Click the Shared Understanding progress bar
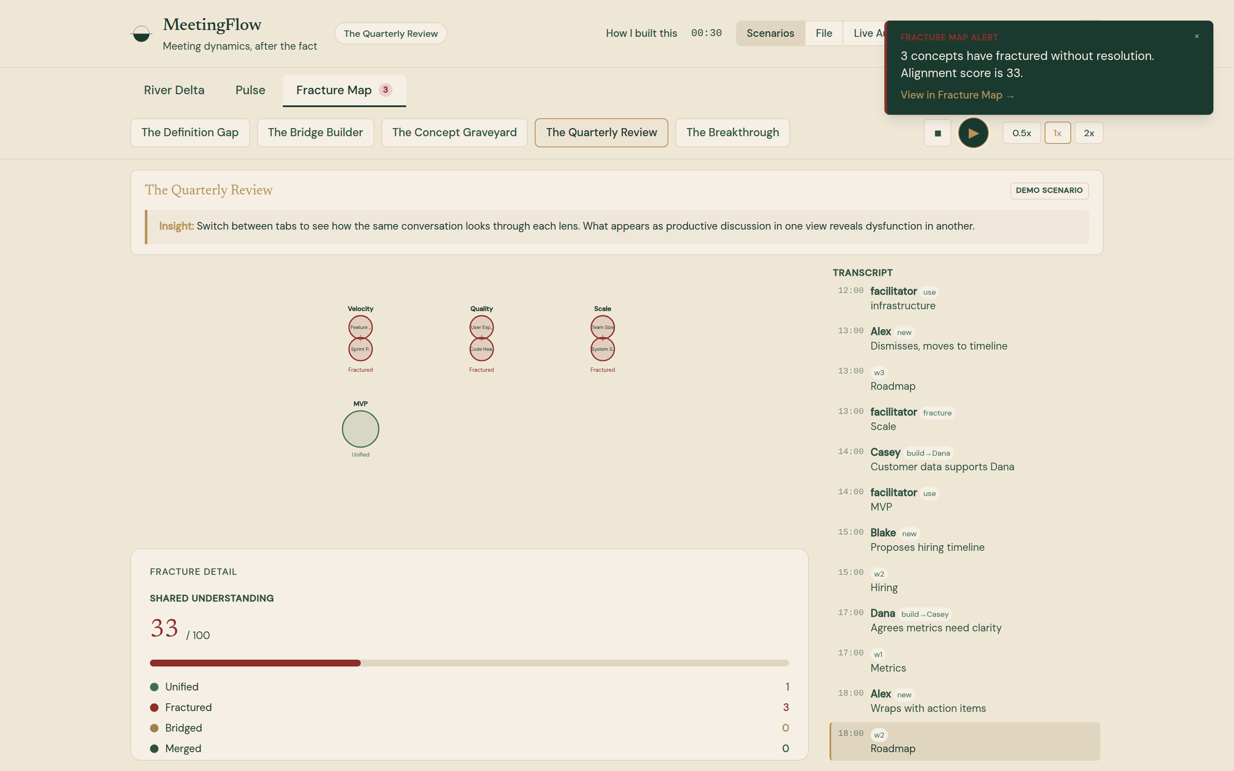Image resolution: width=1234 pixels, height=771 pixels. [469, 663]
